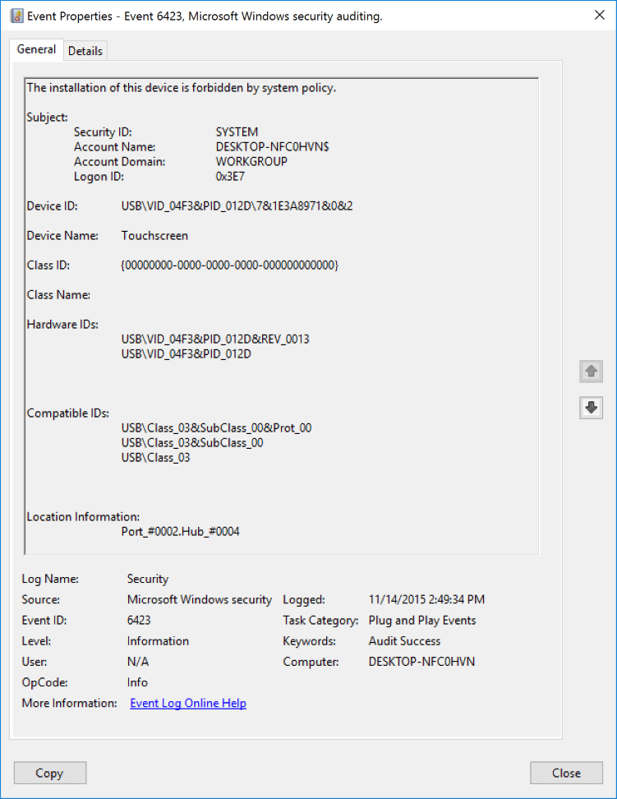Click the OpCode value Info

pos(137,682)
